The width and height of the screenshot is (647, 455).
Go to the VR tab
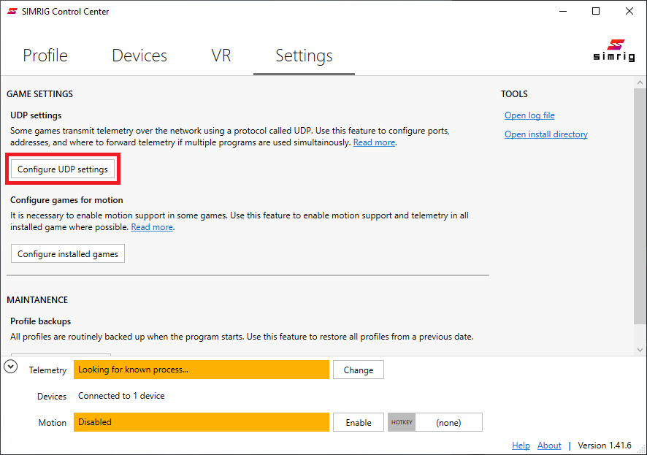coord(221,56)
